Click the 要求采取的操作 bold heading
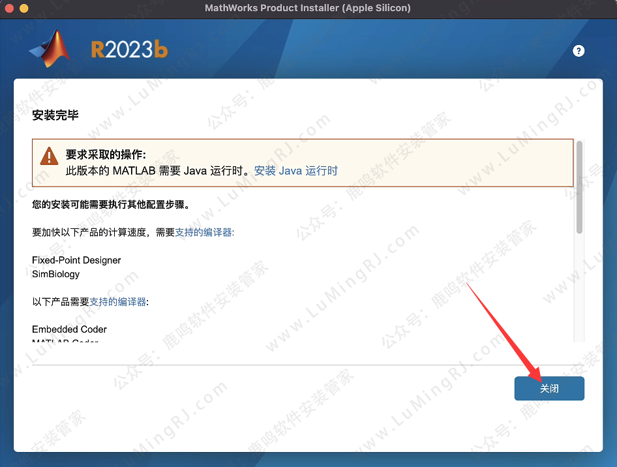This screenshot has width=617, height=467. [106, 155]
